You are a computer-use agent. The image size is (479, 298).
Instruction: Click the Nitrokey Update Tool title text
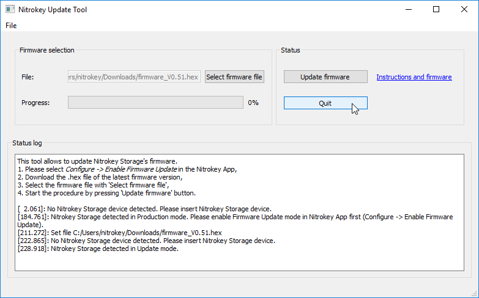pyautogui.click(x=53, y=10)
